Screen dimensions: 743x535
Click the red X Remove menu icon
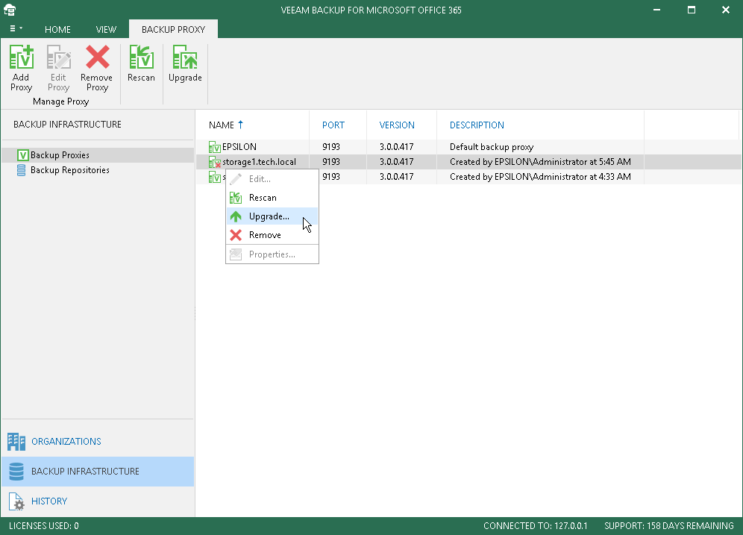(x=236, y=235)
